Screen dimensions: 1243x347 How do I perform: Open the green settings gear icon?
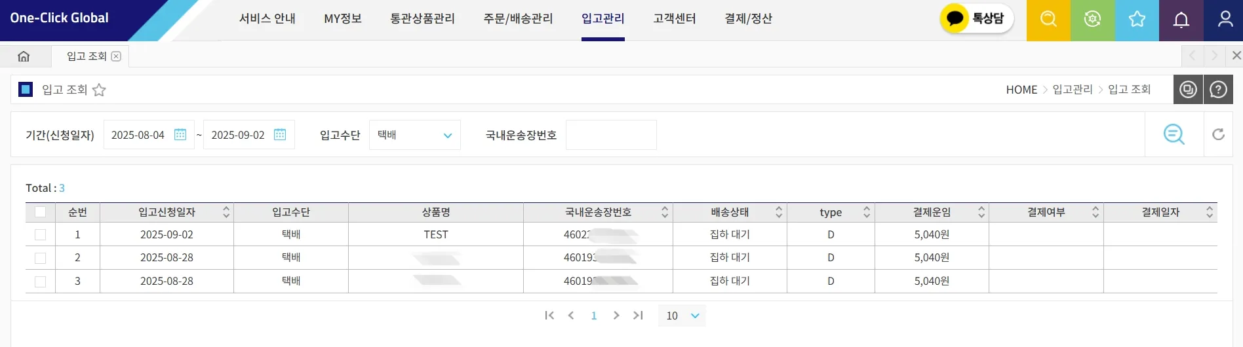pyautogui.click(x=1092, y=19)
